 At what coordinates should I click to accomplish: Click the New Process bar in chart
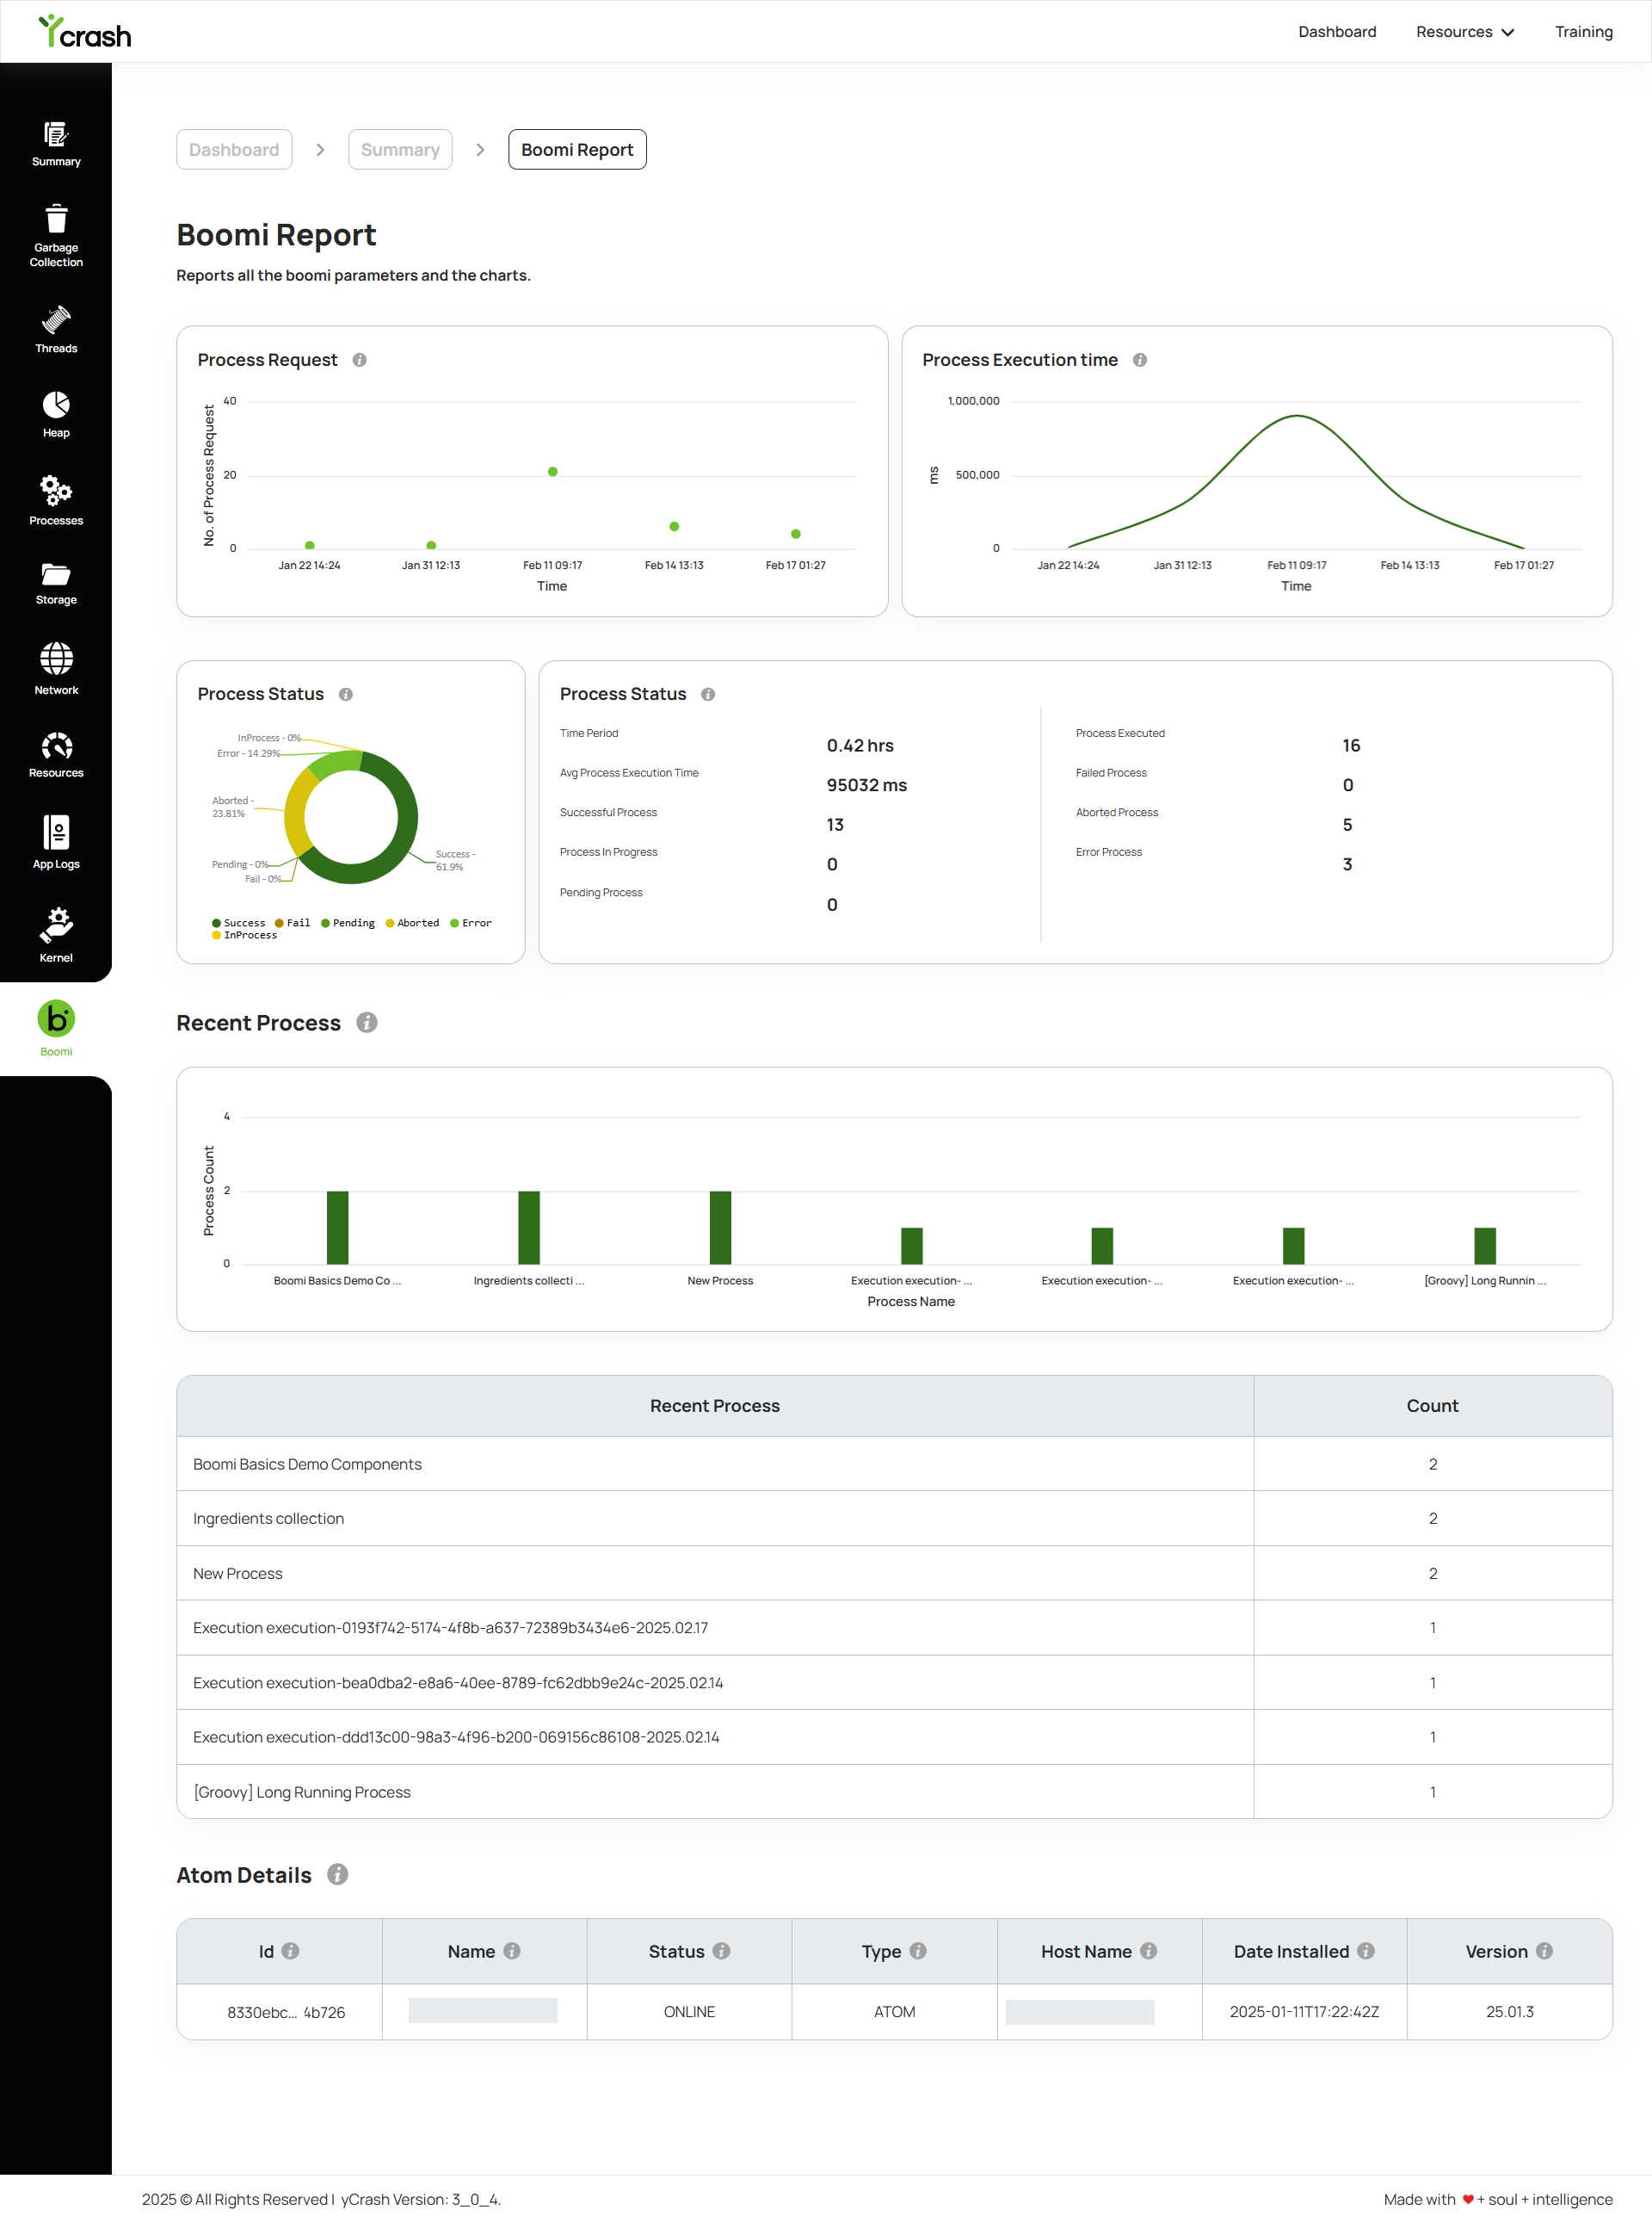720,1228
